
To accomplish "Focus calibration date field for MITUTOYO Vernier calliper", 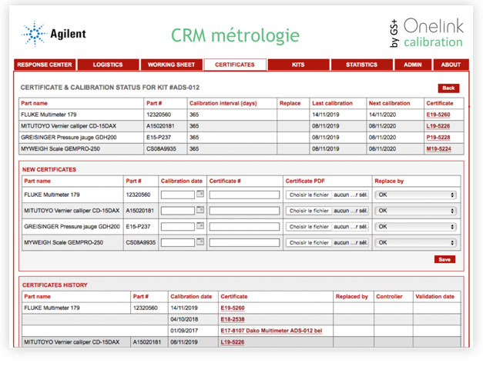I will point(178,211).
